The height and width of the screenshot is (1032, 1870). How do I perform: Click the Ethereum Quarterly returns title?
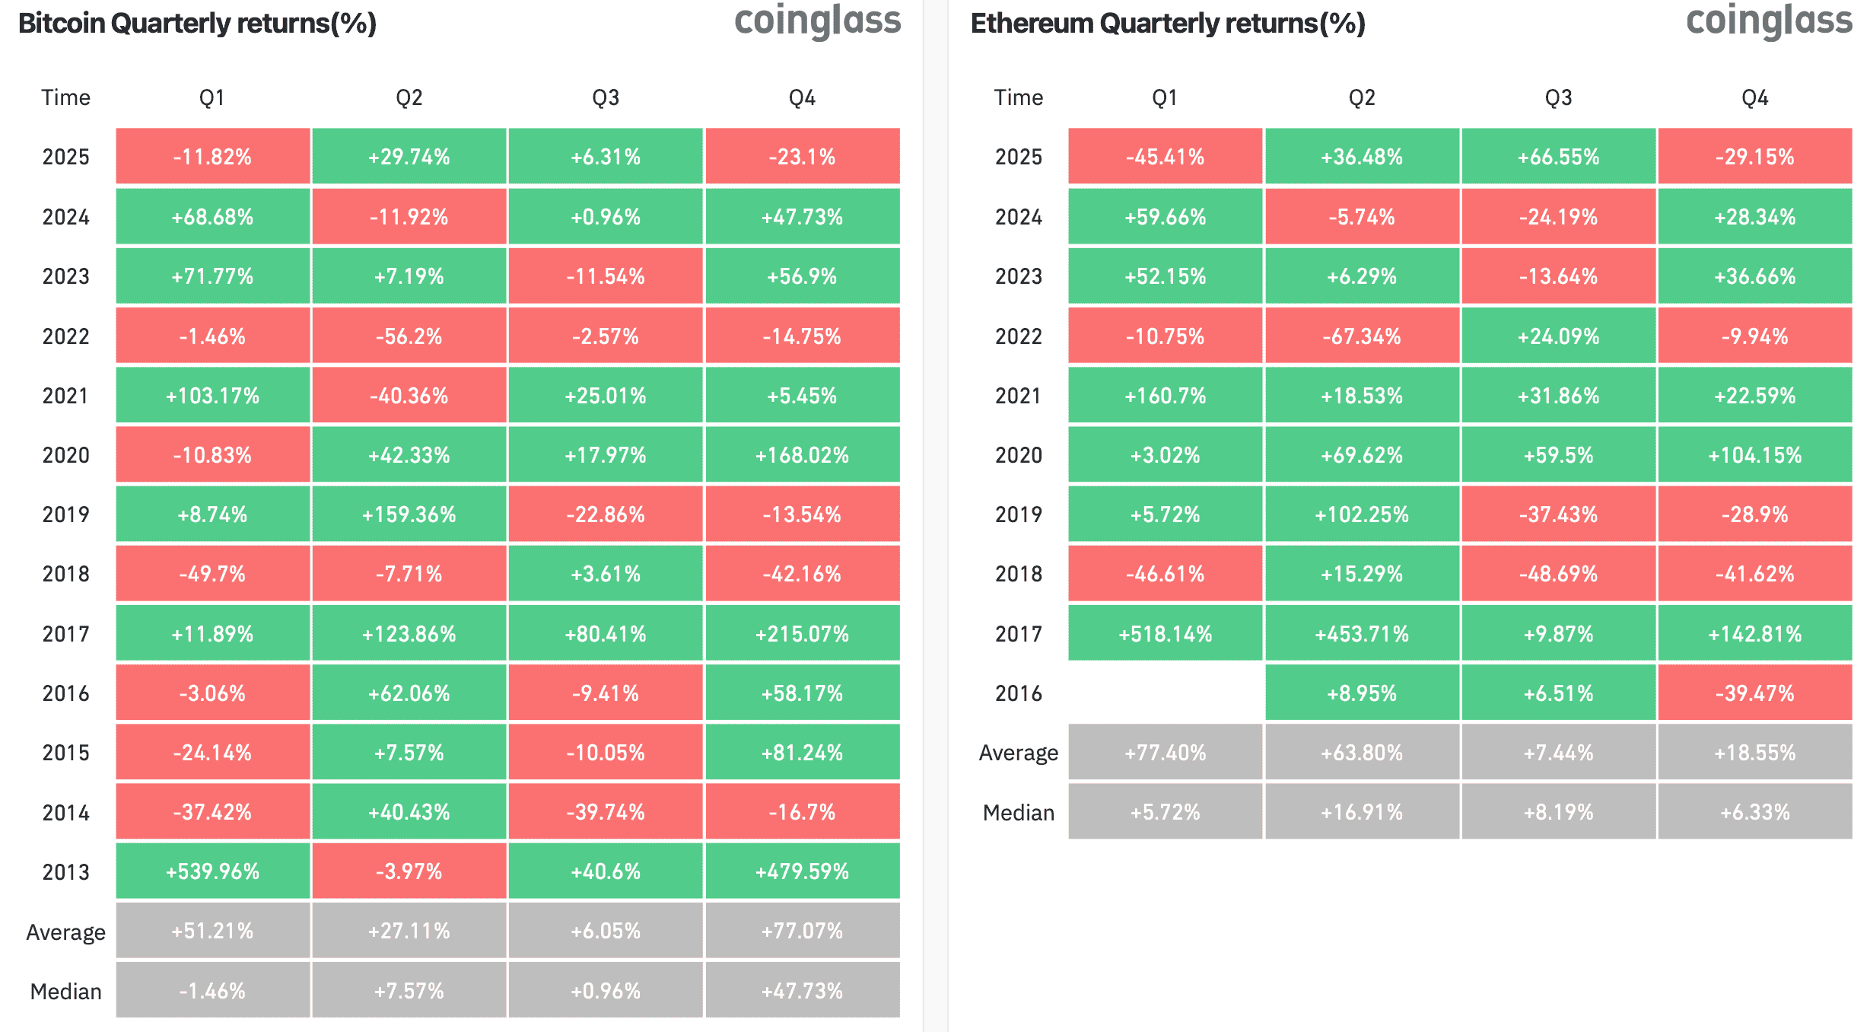coord(1168,24)
